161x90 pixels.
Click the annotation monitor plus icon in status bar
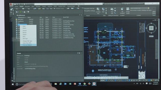pyautogui.click(x=144, y=80)
